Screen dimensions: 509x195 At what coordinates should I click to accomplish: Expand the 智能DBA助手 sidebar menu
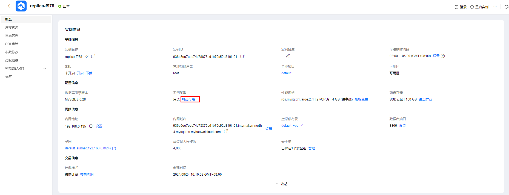pos(45,69)
